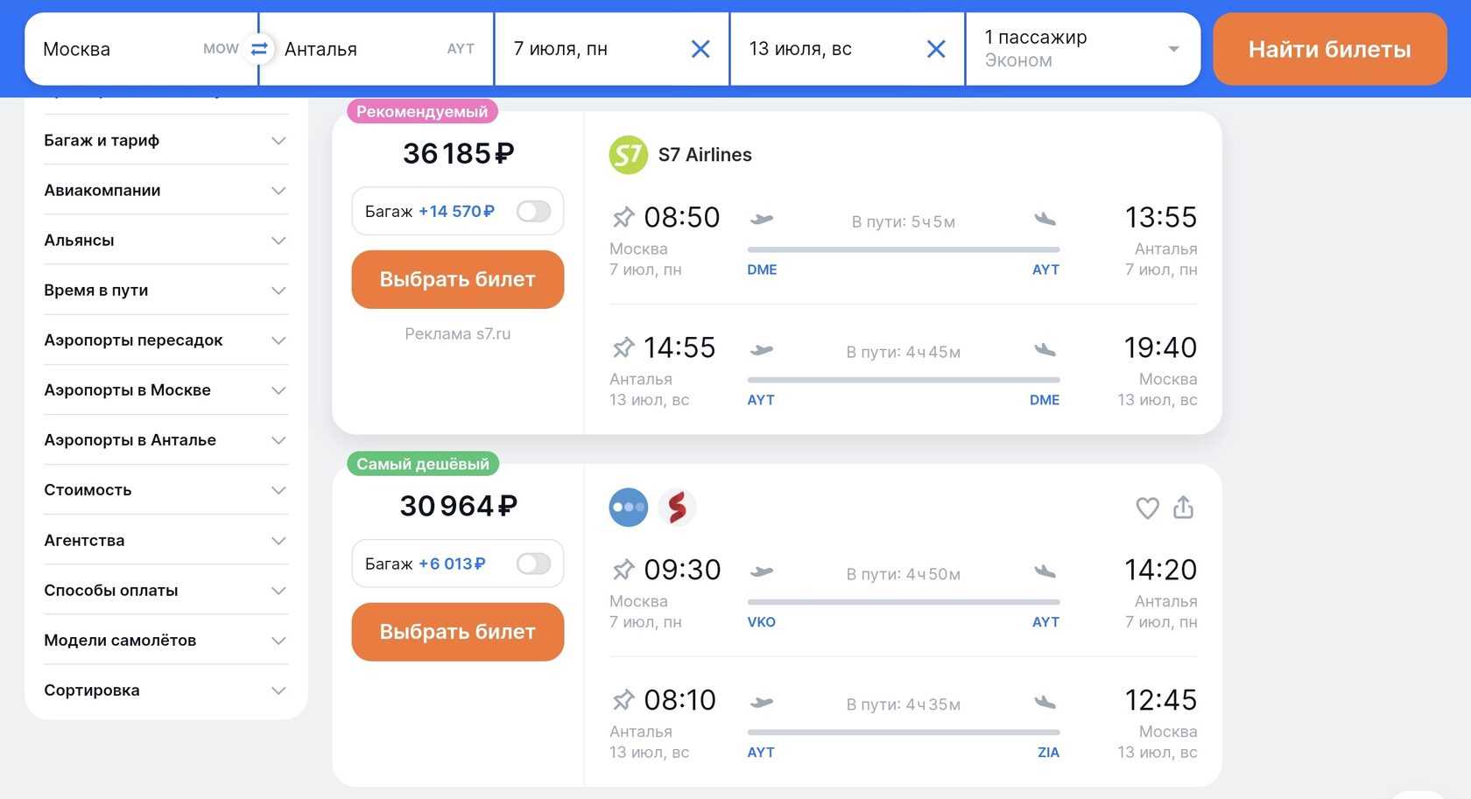Click В пути: 5ч 5м duration
This screenshot has width=1471, height=799.
[904, 222]
